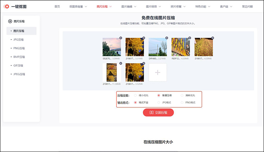Image resolution: width=264 pixels, height=152 pixels.
Task: Choose PNG格式 as output format
Action: (x=182, y=103)
